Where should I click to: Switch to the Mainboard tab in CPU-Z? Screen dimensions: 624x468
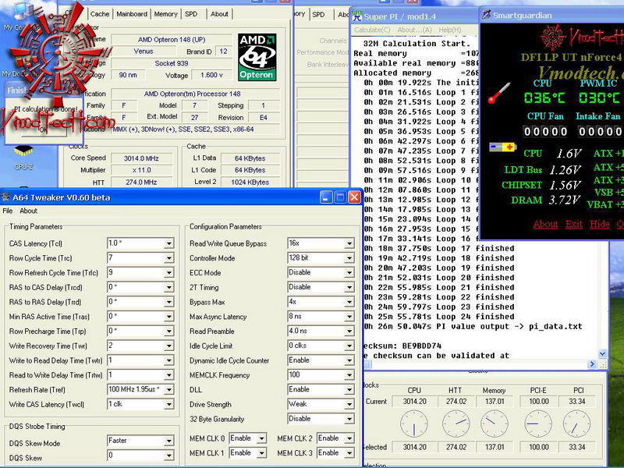pos(131,14)
